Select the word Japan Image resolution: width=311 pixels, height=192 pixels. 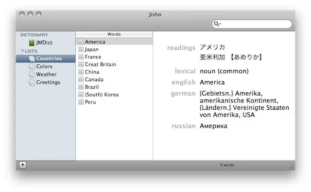point(114,49)
